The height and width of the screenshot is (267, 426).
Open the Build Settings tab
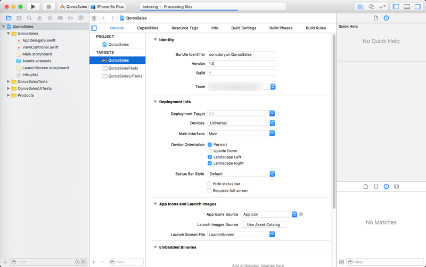pos(244,28)
